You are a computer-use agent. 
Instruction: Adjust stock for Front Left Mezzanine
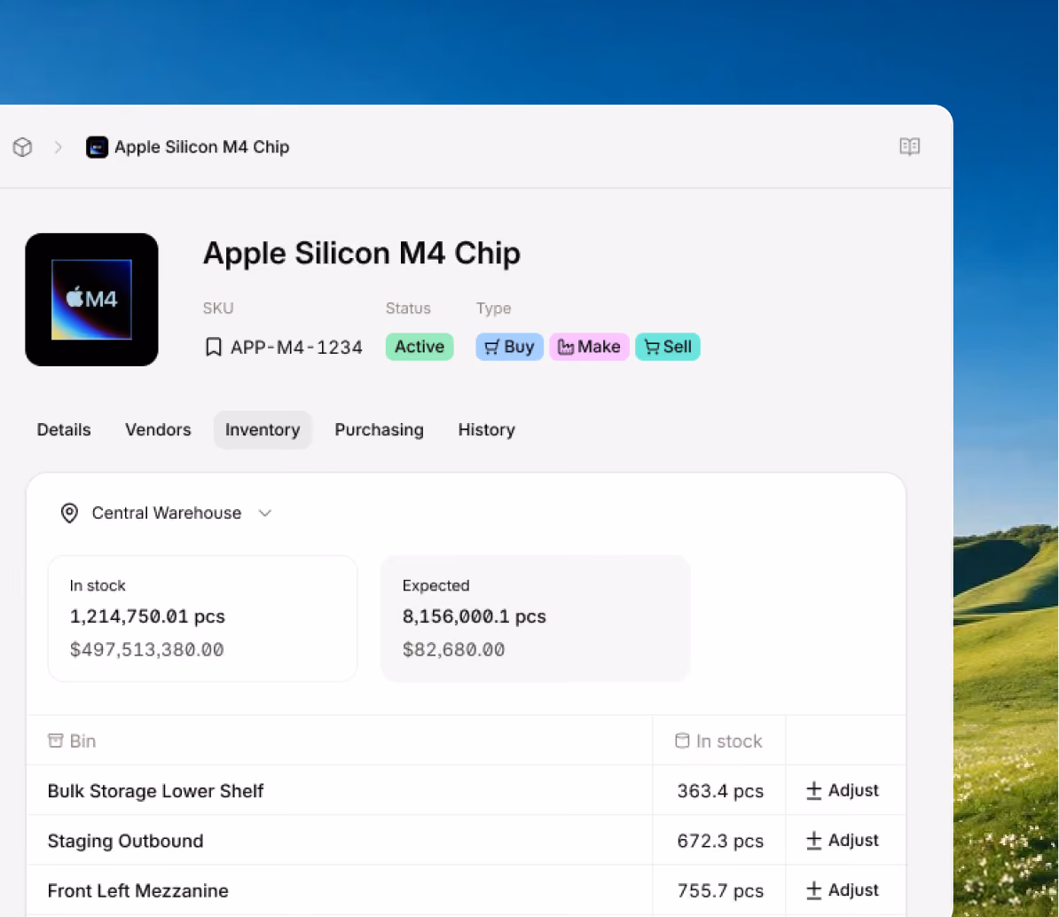point(843,890)
